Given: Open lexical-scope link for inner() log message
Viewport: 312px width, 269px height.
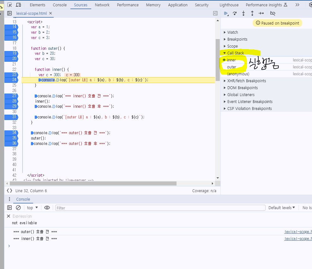Looking at the screenshot, I should point(298,239).
